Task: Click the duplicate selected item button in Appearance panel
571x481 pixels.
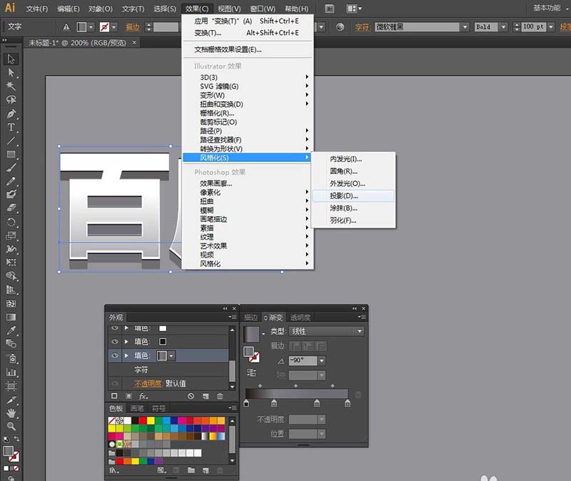Action: coord(206,396)
